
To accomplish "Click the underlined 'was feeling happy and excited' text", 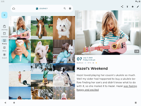I will pos(107,88).
